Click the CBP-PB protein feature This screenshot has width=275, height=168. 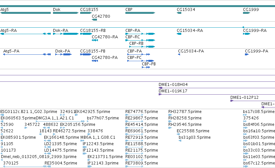(x=146, y=67)
